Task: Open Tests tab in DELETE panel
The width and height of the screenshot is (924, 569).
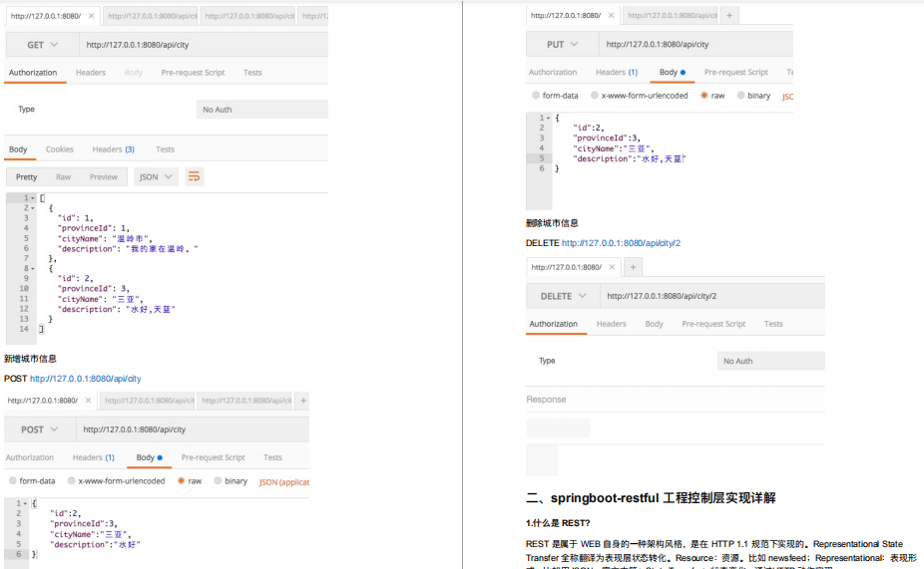Action: (773, 324)
